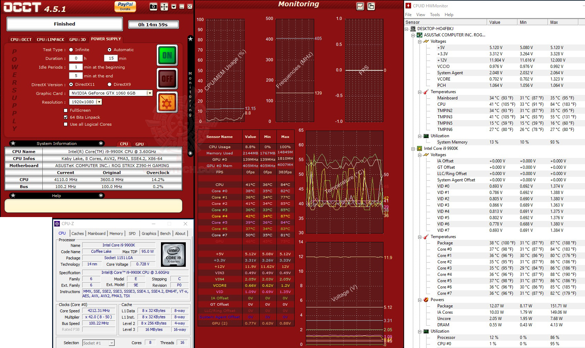This screenshot has height=348, width=585.
Task: Collapse the System Information panel arrow
Action: [101, 143]
